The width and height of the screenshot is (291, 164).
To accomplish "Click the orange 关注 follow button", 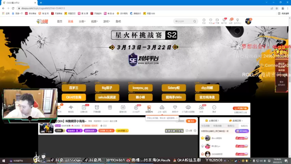I will pos(191,121).
